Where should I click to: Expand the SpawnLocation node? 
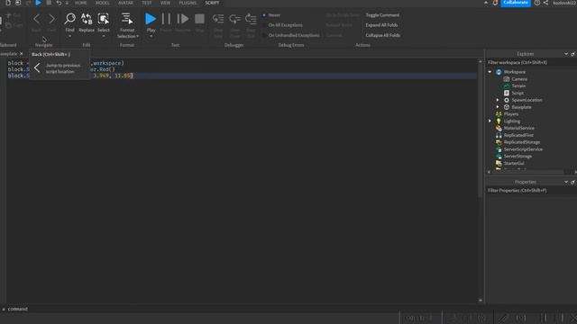(x=498, y=100)
